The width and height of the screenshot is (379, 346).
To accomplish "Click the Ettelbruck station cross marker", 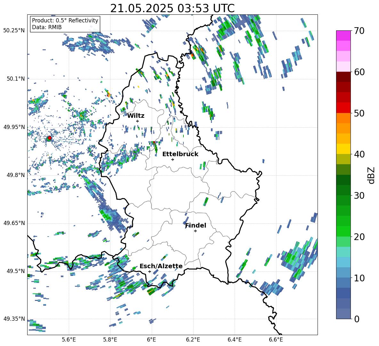I will tap(173, 159).
